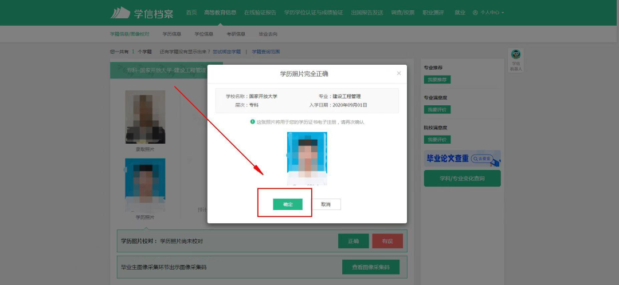Click the red 有误 button
619x285 pixels.
tap(387, 241)
